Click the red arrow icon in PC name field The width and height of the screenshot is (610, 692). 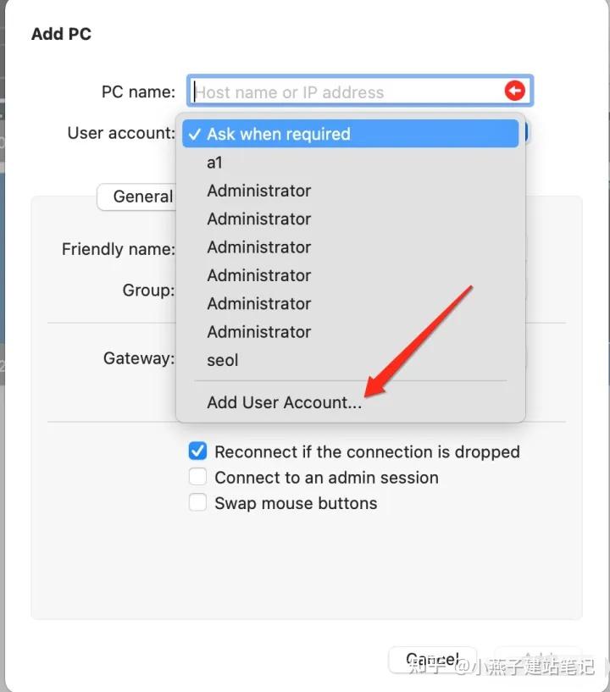pos(514,91)
